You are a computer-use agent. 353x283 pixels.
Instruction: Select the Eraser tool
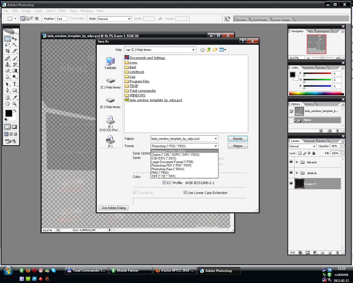[x=7, y=71]
